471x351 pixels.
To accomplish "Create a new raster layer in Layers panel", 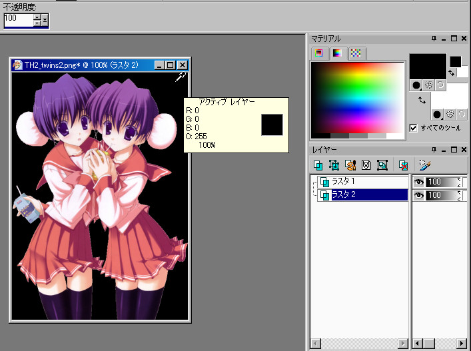I will [318, 165].
